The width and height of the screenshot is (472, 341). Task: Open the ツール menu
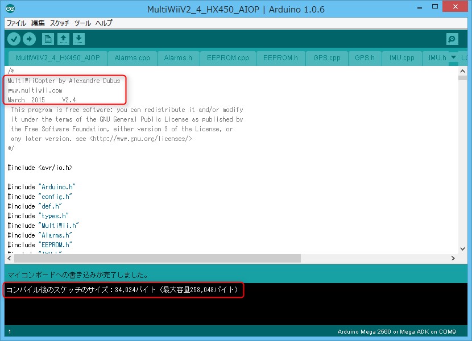[82, 23]
